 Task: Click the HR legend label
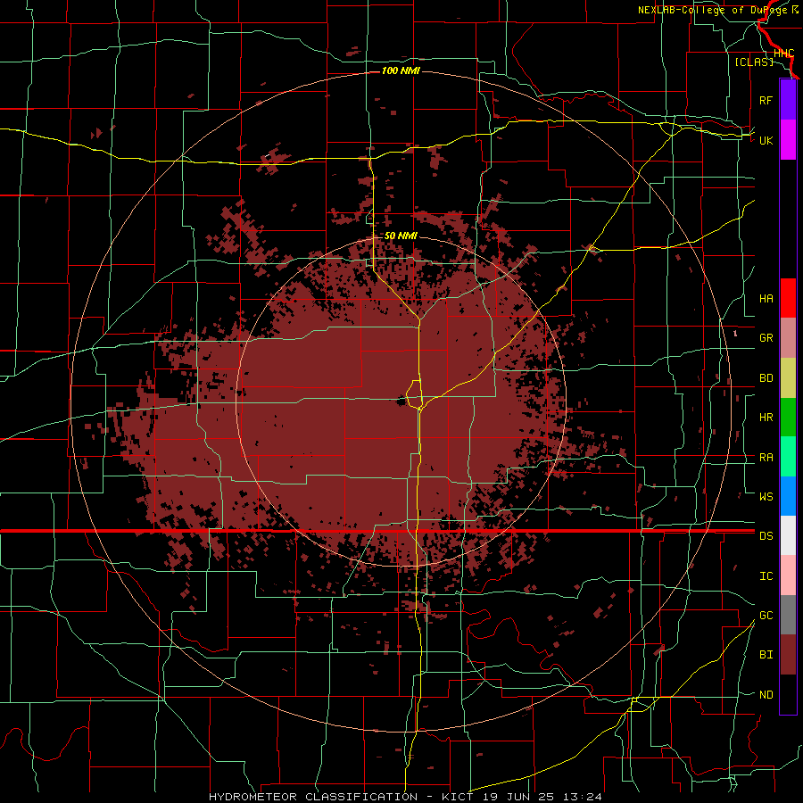[766, 418]
